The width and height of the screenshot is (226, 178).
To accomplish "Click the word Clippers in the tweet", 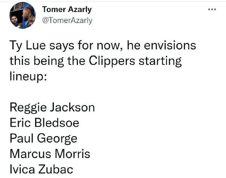I will 112,61.
